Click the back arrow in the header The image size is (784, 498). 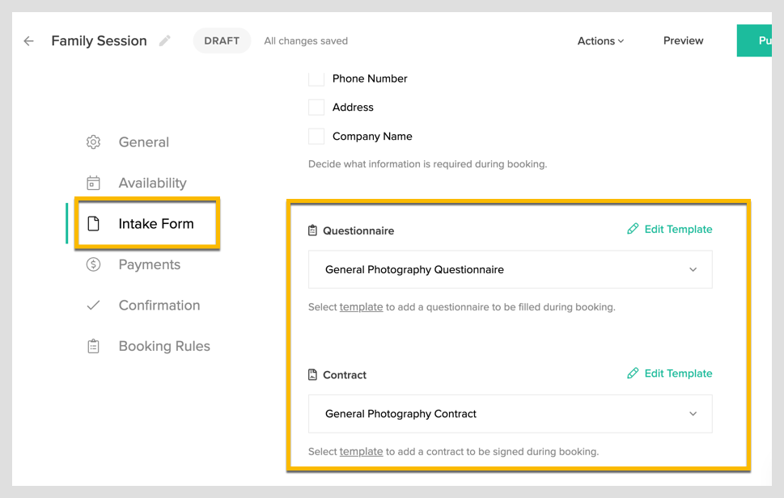point(28,40)
